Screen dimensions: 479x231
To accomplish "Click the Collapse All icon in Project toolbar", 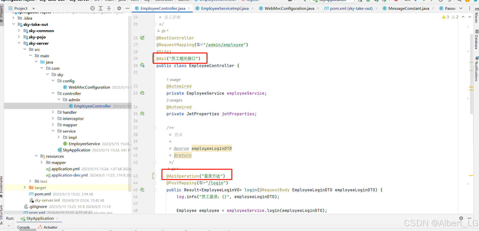I will click(109, 8).
